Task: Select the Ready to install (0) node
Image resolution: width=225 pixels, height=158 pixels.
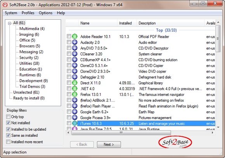Action: pos(29,98)
